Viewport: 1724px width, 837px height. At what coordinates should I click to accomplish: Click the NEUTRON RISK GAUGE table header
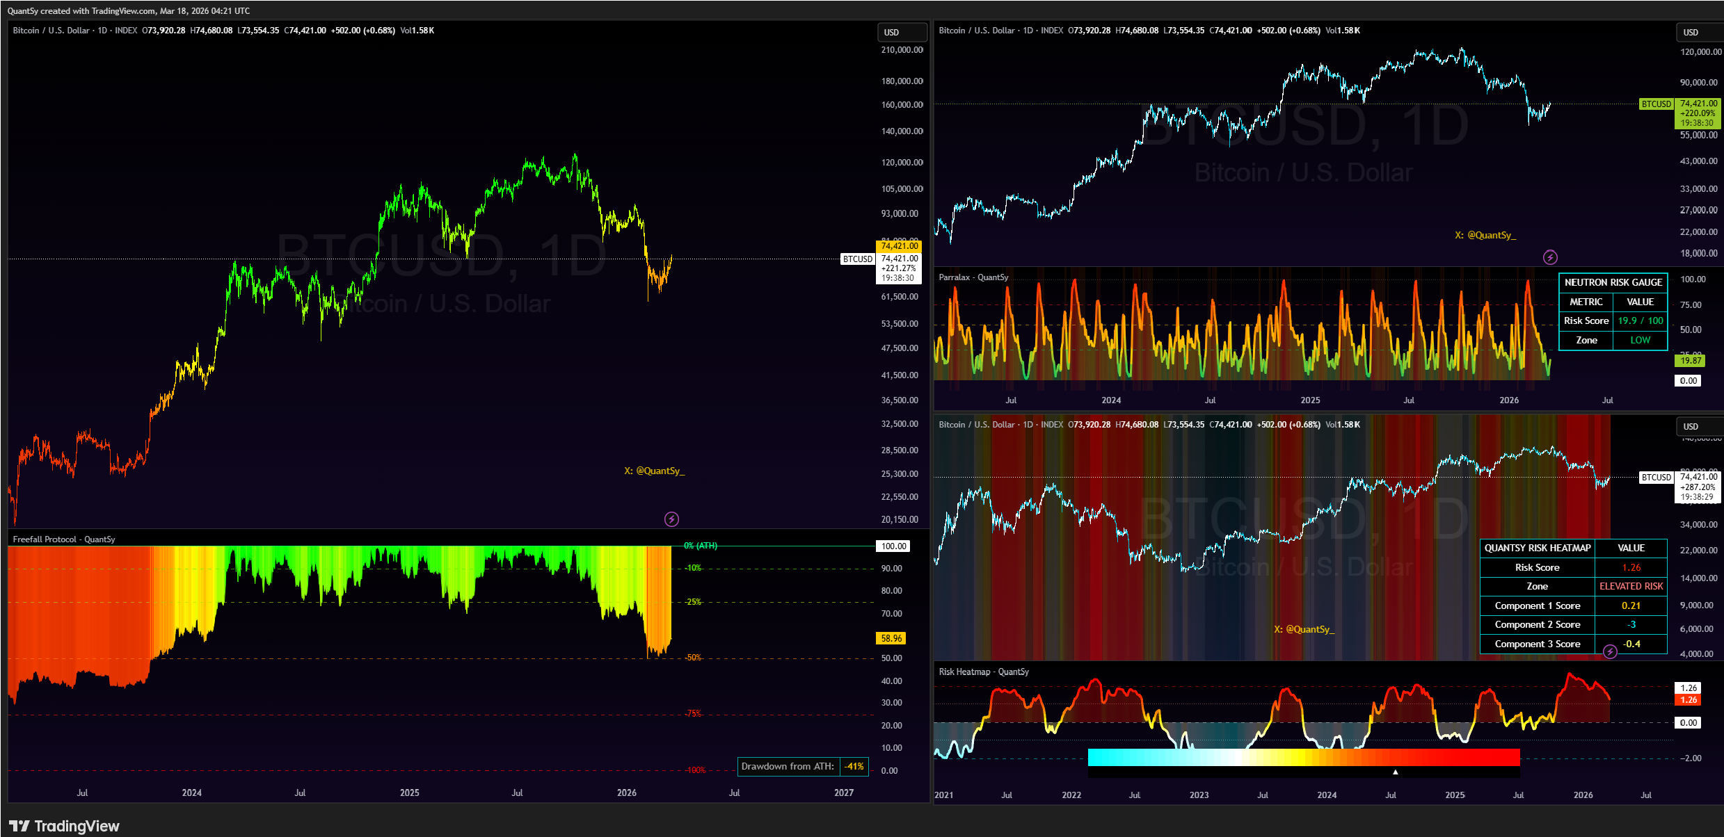click(1613, 282)
